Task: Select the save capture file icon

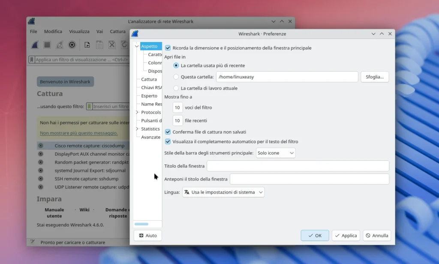Action: [x=99, y=45]
